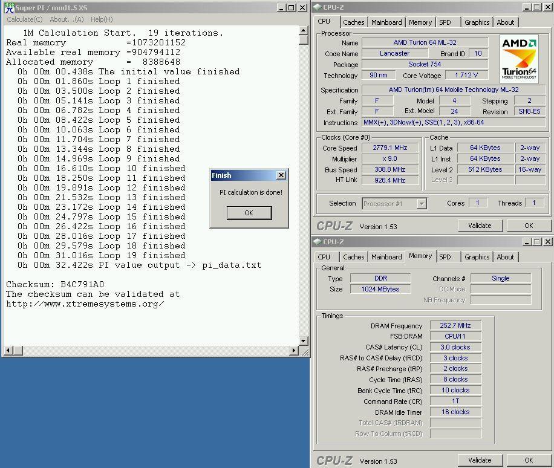
Task: Click the '16 clocks' DRAM Idle Timer value
Action: click(455, 412)
